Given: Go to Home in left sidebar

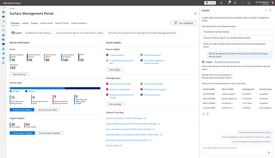Looking at the screenshot, I should pos(3,12).
